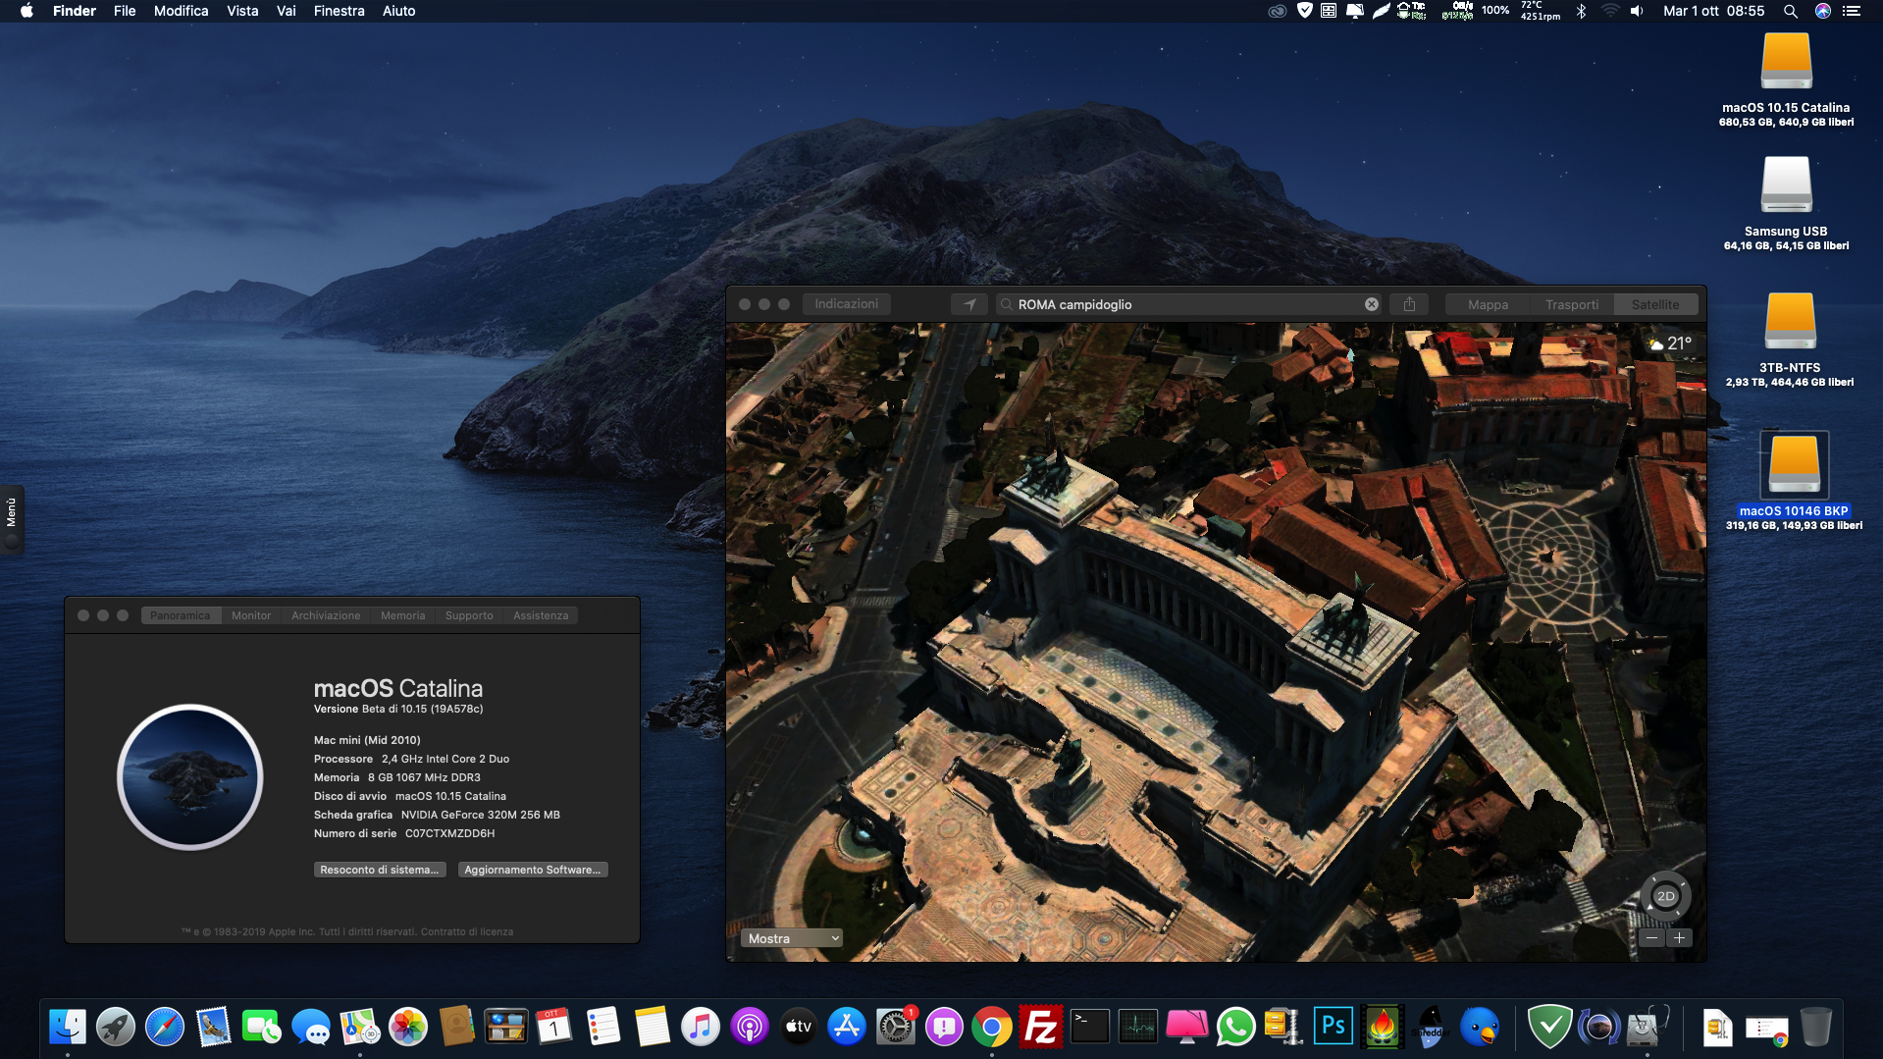Click the Aggiornamento Software button

(533, 870)
